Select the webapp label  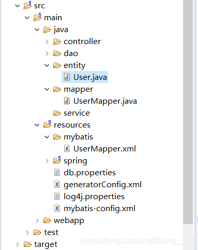tap(69, 221)
